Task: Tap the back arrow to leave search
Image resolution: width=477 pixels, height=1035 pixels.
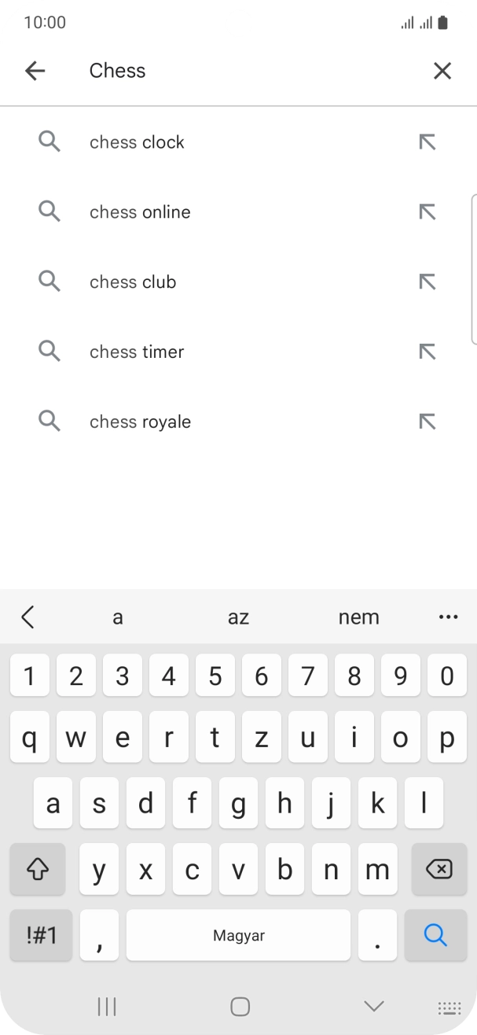Action: (x=35, y=70)
